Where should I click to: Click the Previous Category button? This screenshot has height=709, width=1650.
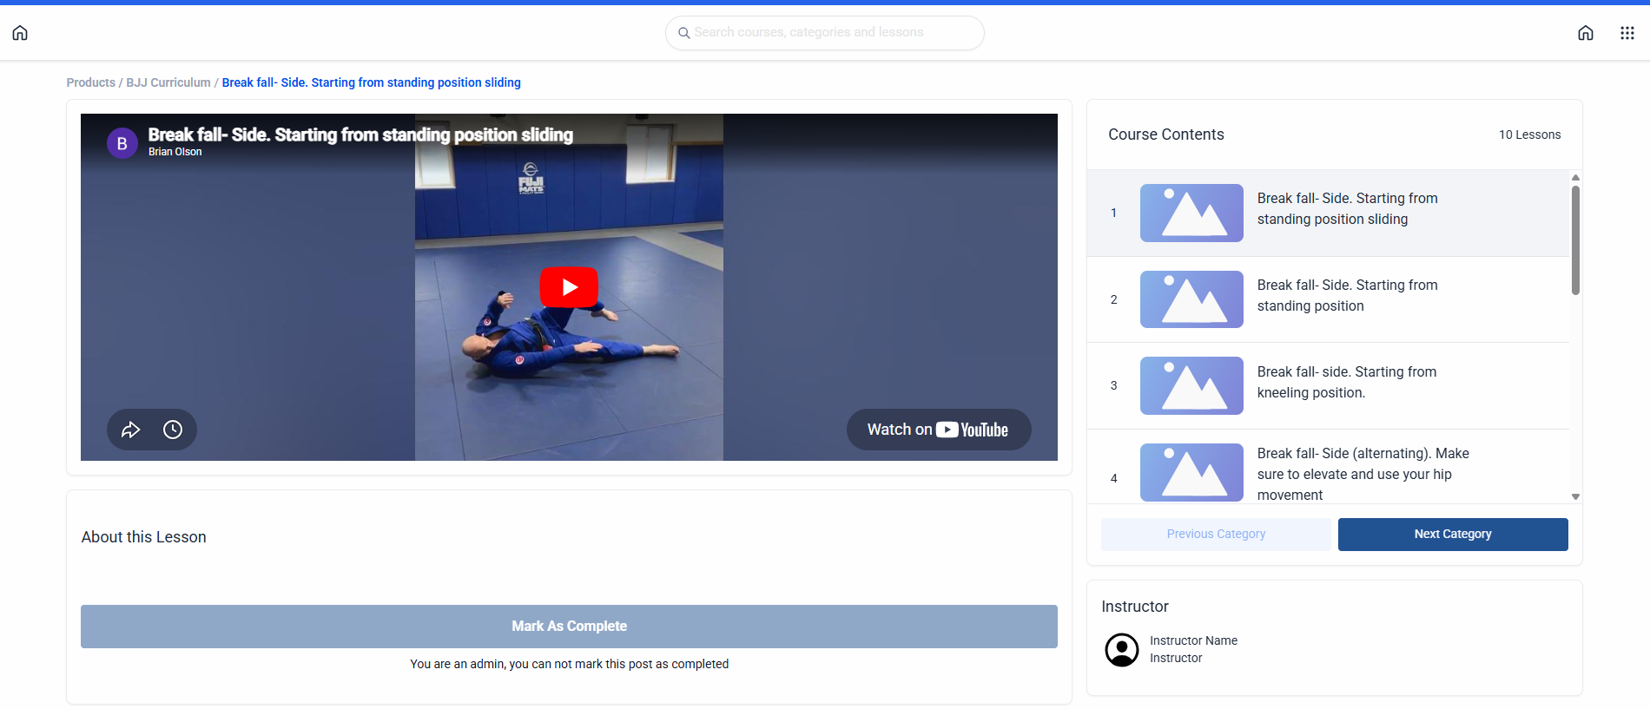(x=1216, y=535)
